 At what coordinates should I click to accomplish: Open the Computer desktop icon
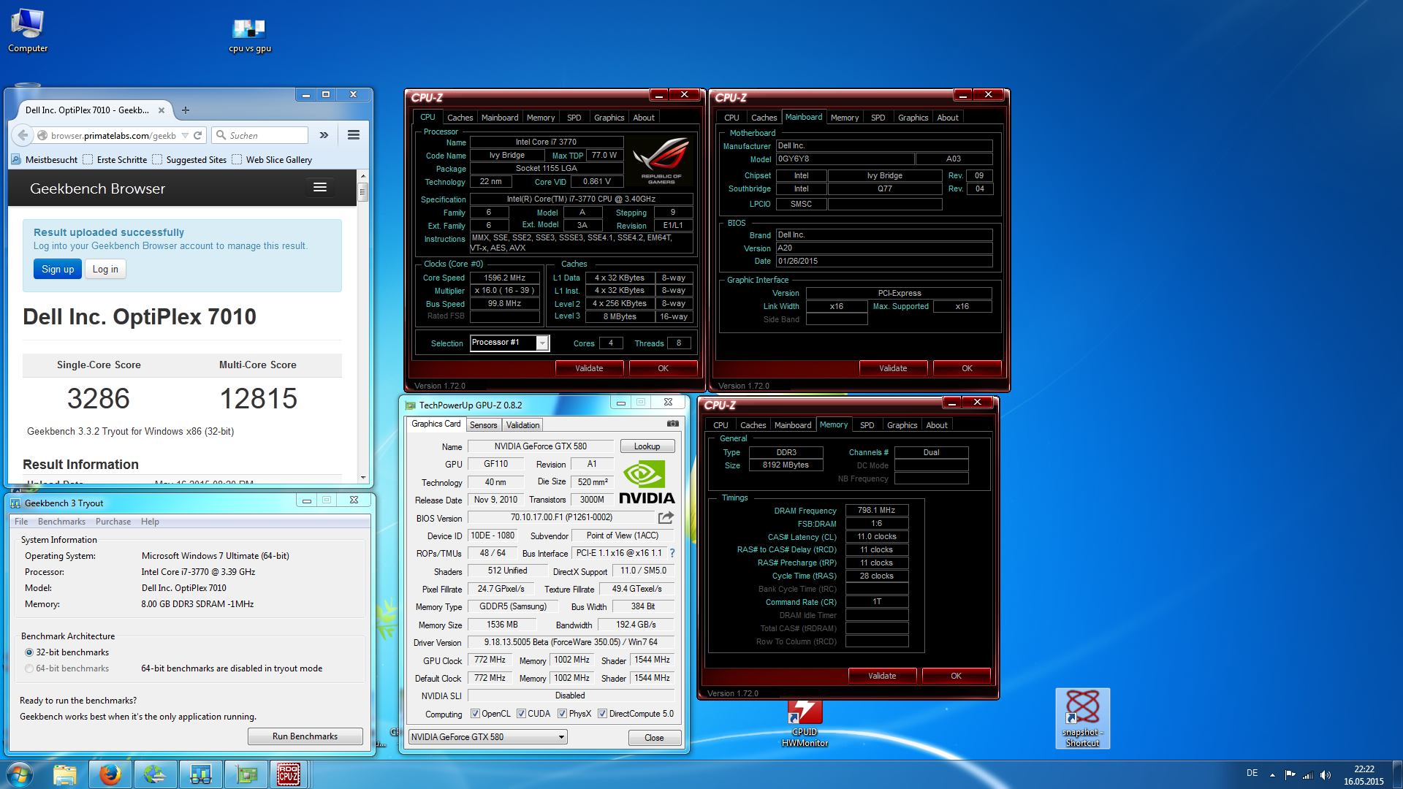tap(28, 31)
